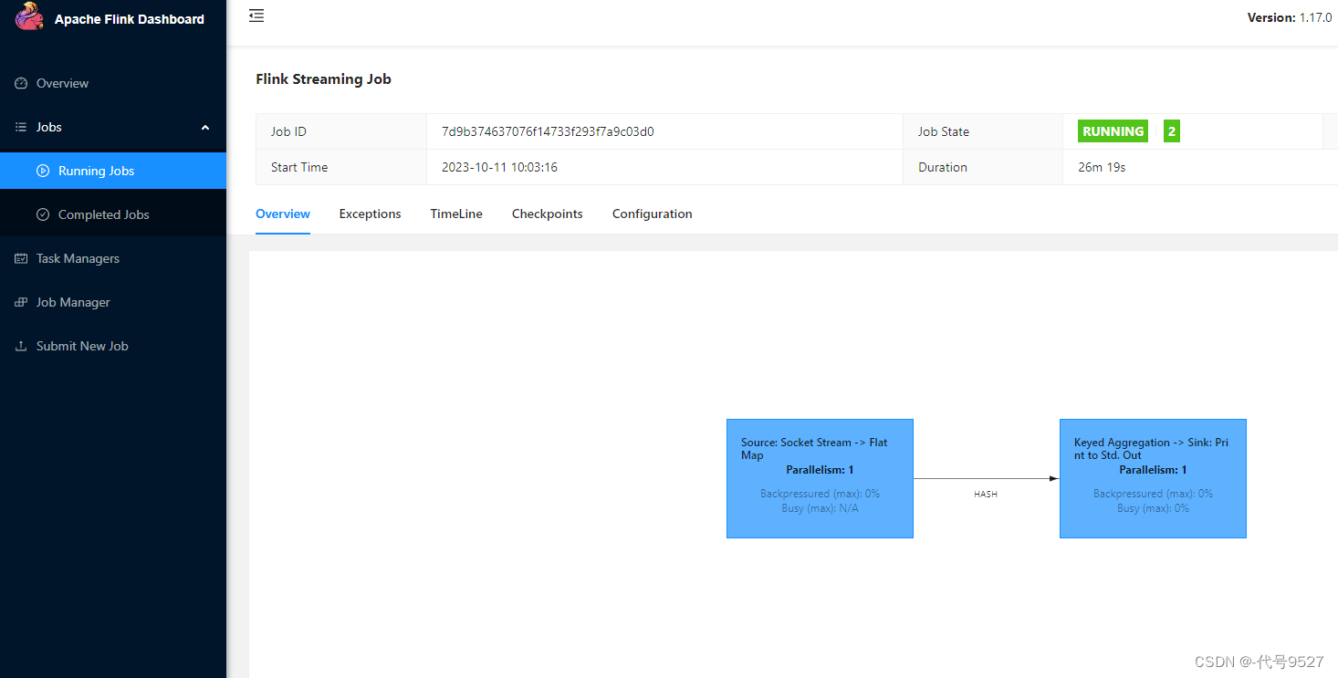Select Running Jobs in the sidebar
Viewport: 1338px width, 678px height.
click(x=113, y=171)
